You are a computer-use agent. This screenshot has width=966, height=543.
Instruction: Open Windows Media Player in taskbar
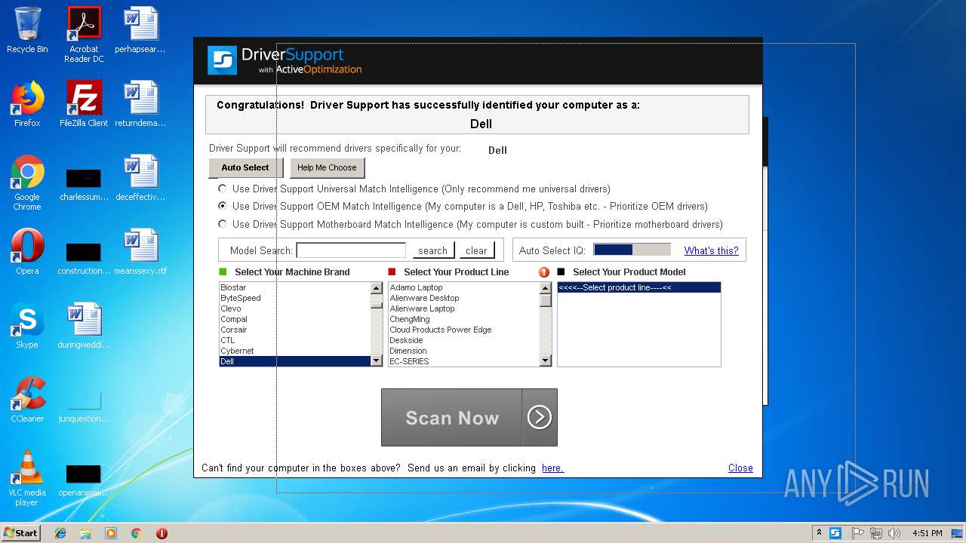[111, 533]
